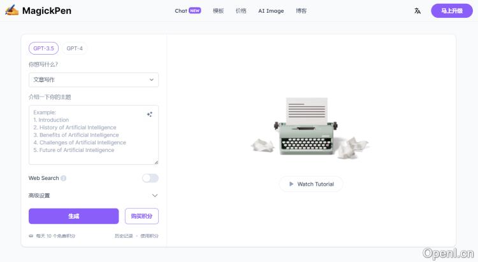Click the MagickPen quill logo icon

pos(11,10)
